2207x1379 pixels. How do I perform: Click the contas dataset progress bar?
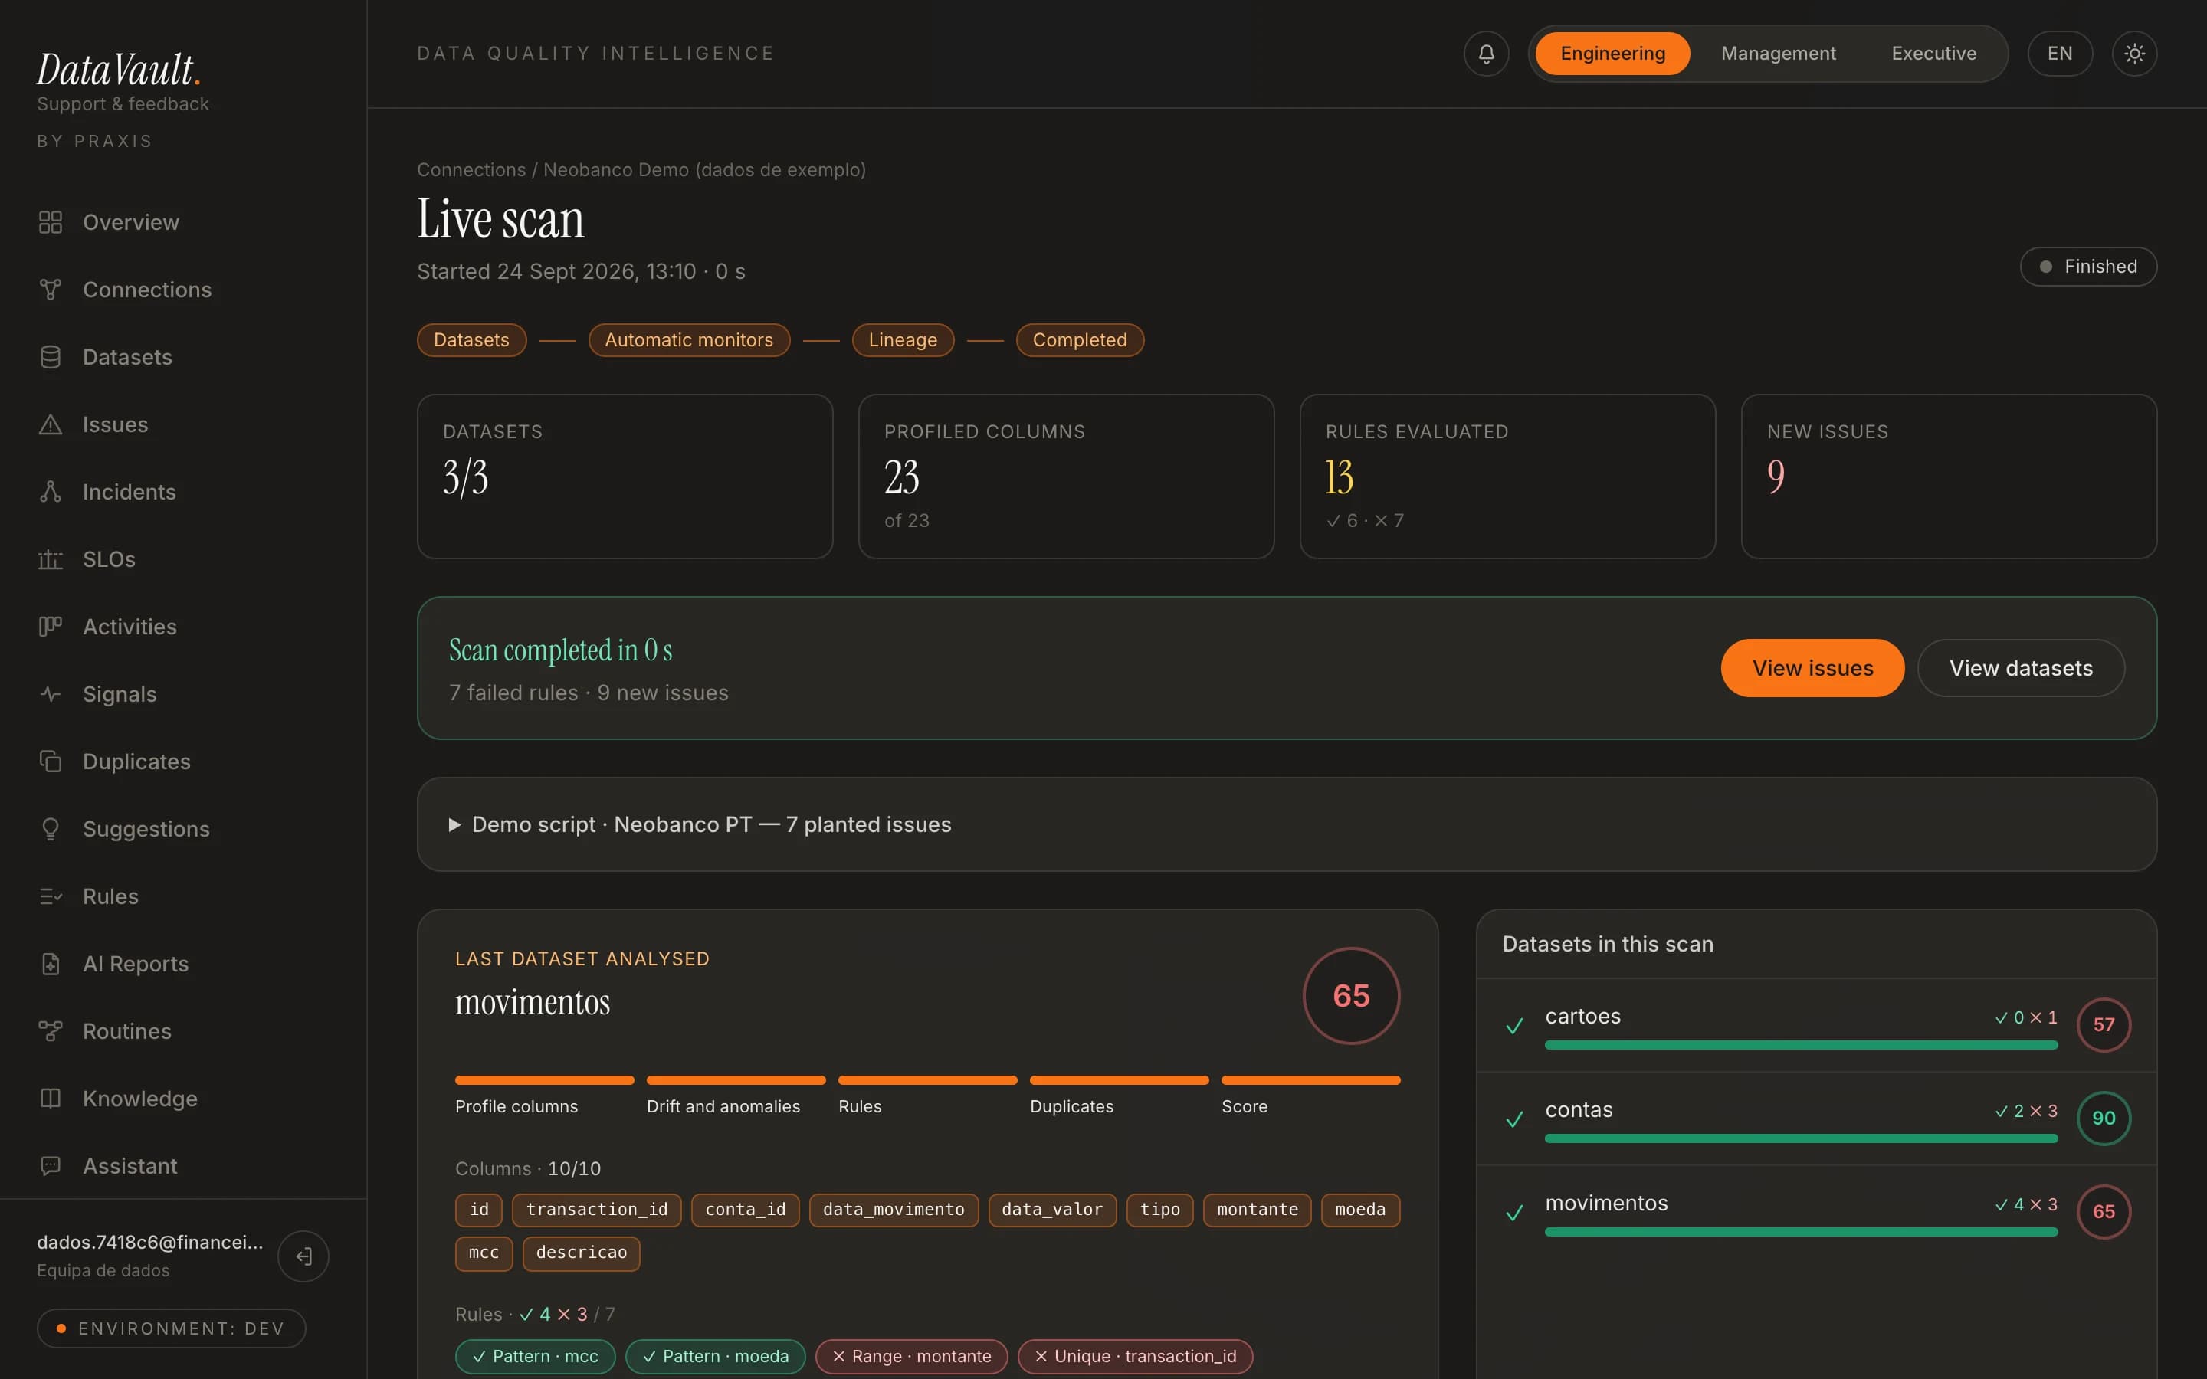1801,1139
